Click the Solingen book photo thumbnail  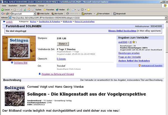click(x=19, y=48)
